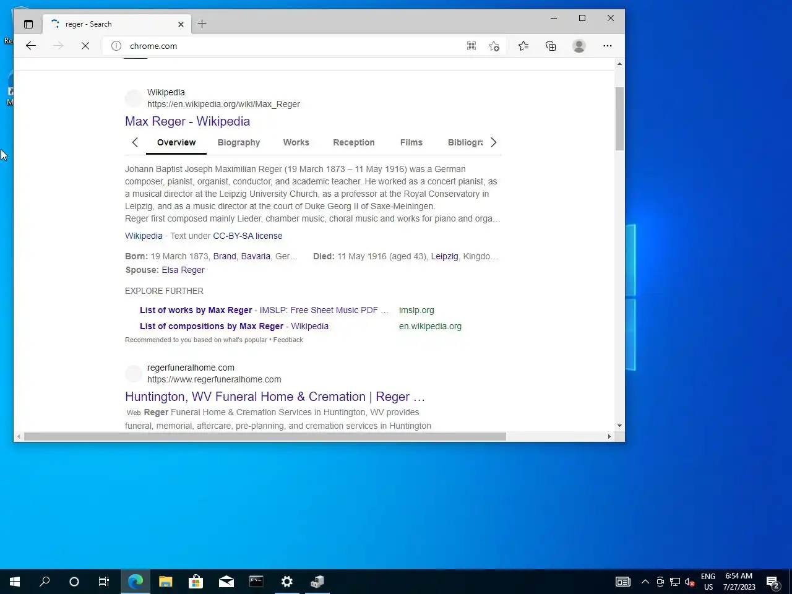
Task: Show previous tabs with left chevron
Action: tap(135, 142)
